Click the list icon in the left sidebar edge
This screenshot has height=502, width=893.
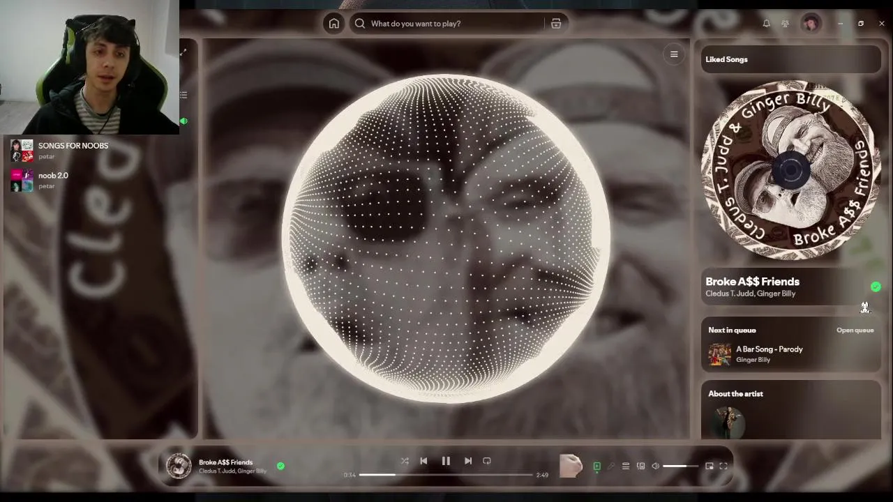183,95
